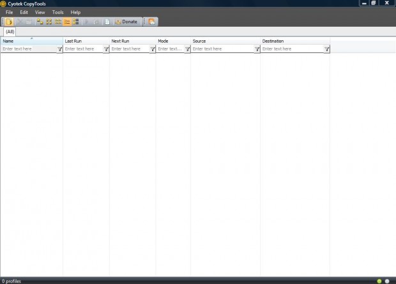396x284 pixels.
Task: Open the Edit menu
Action: click(x=24, y=12)
